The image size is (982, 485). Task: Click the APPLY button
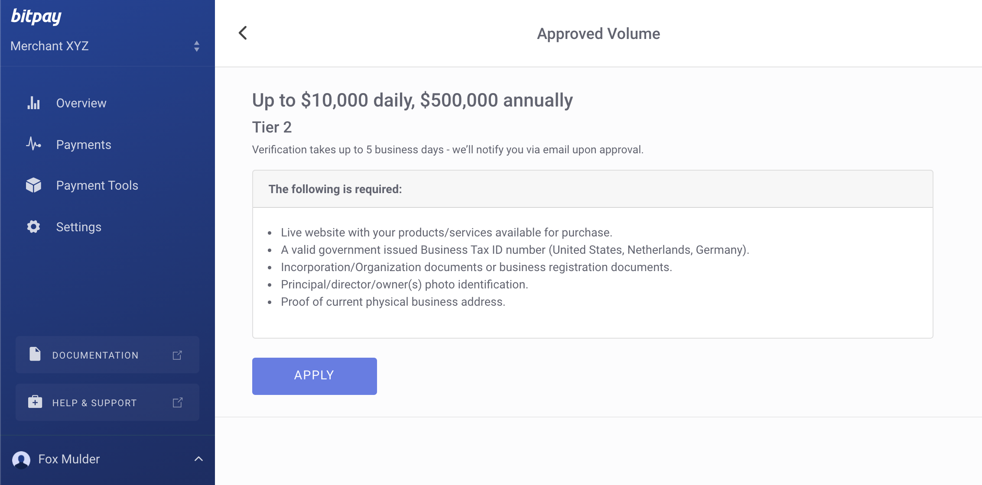tap(315, 376)
